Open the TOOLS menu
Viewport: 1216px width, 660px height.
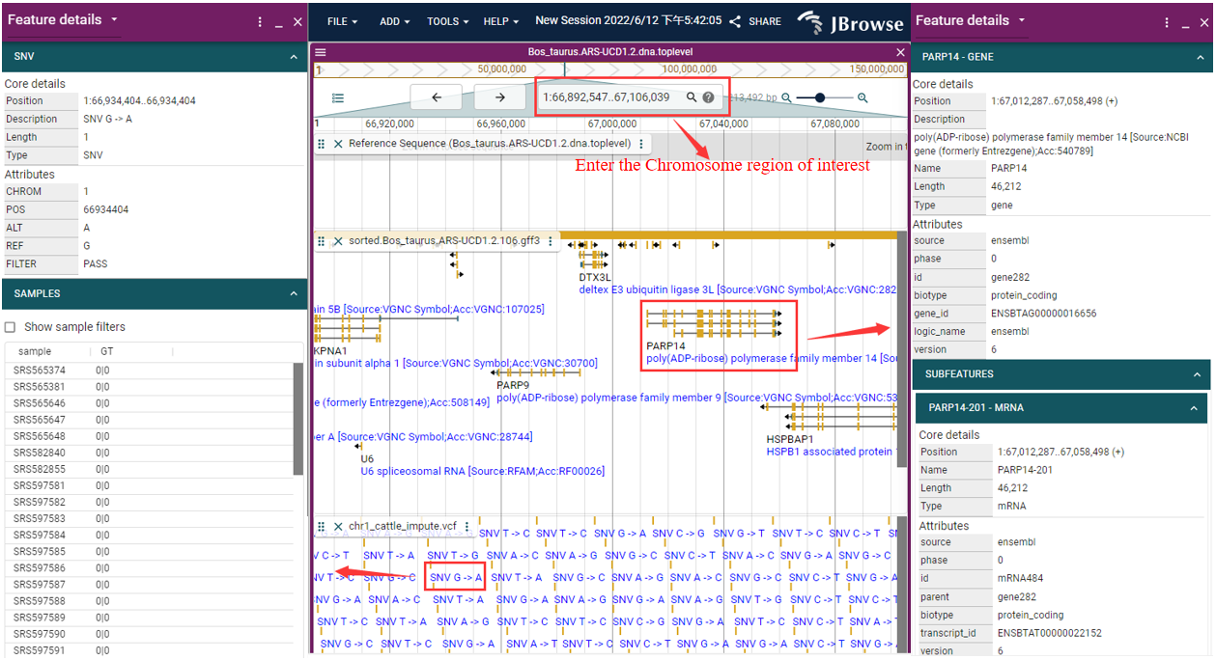[448, 21]
